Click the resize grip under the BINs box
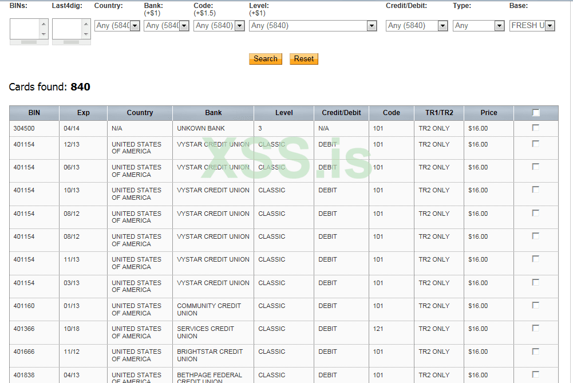Image resolution: width=573 pixels, height=383 pixels. (29, 42)
